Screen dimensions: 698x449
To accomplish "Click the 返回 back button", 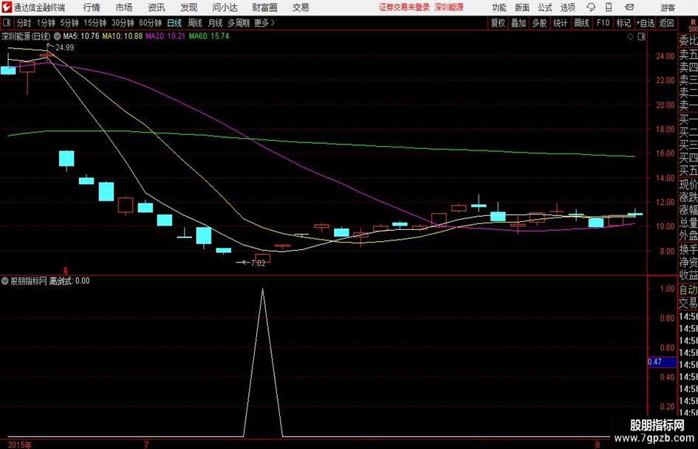I will (x=666, y=23).
